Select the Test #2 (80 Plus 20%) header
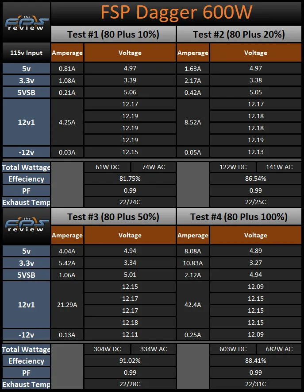The image size is (304, 392). point(239,34)
